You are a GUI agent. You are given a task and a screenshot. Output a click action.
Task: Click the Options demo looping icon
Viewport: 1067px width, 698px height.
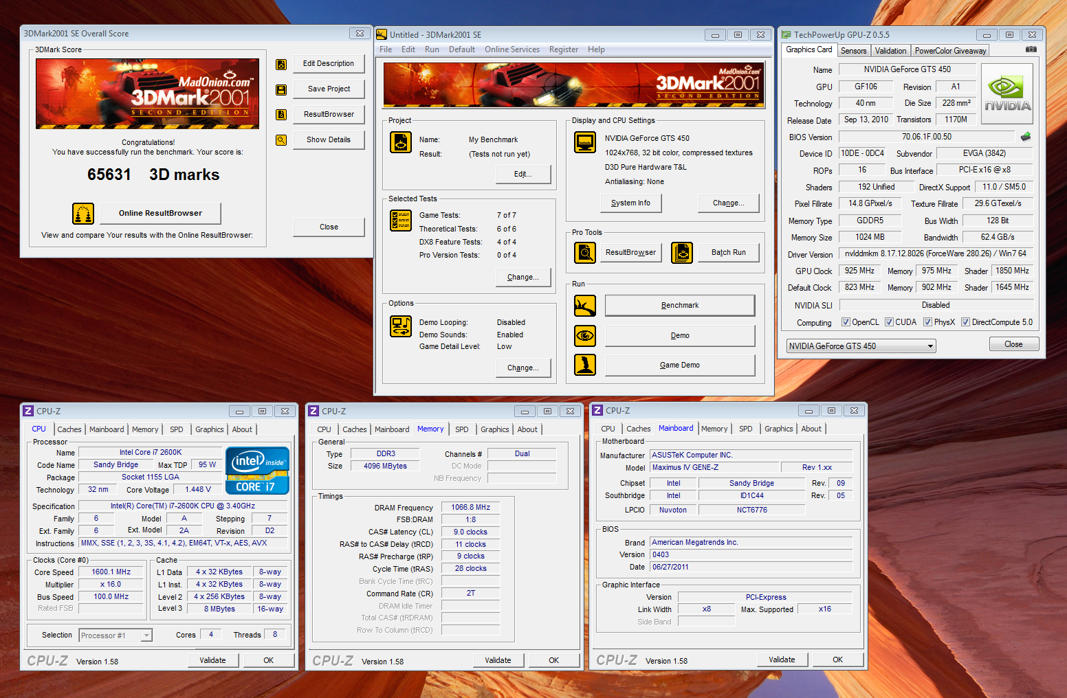(x=401, y=326)
